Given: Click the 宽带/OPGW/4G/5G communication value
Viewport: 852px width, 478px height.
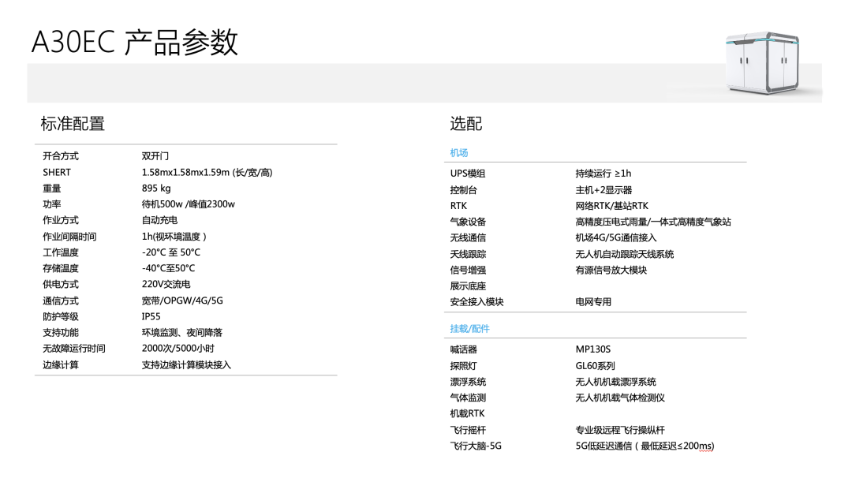Looking at the screenshot, I should click(182, 301).
